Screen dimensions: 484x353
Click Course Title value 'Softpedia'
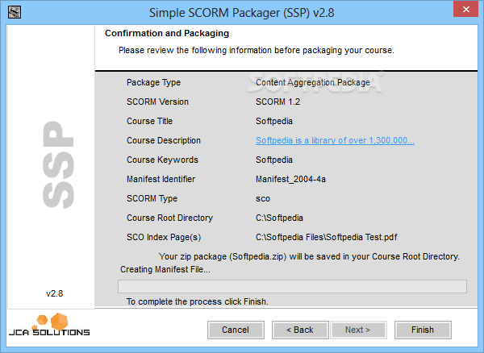[274, 121]
